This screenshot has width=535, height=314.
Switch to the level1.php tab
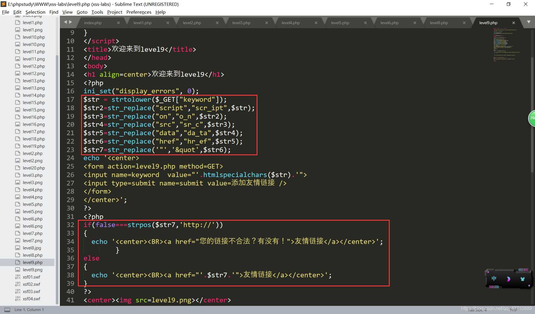click(x=142, y=23)
